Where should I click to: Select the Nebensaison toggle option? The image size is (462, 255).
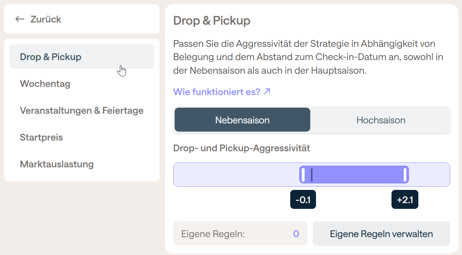pyautogui.click(x=242, y=120)
